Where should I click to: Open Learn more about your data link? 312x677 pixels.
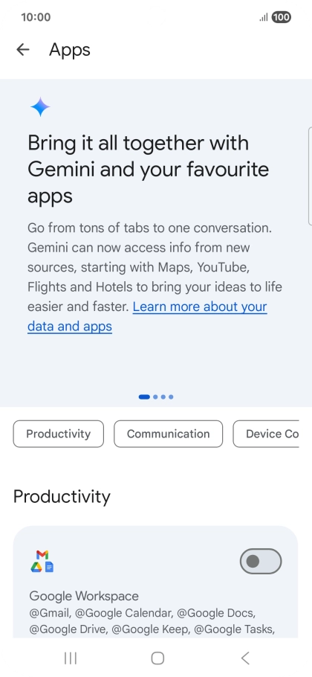coord(147,316)
